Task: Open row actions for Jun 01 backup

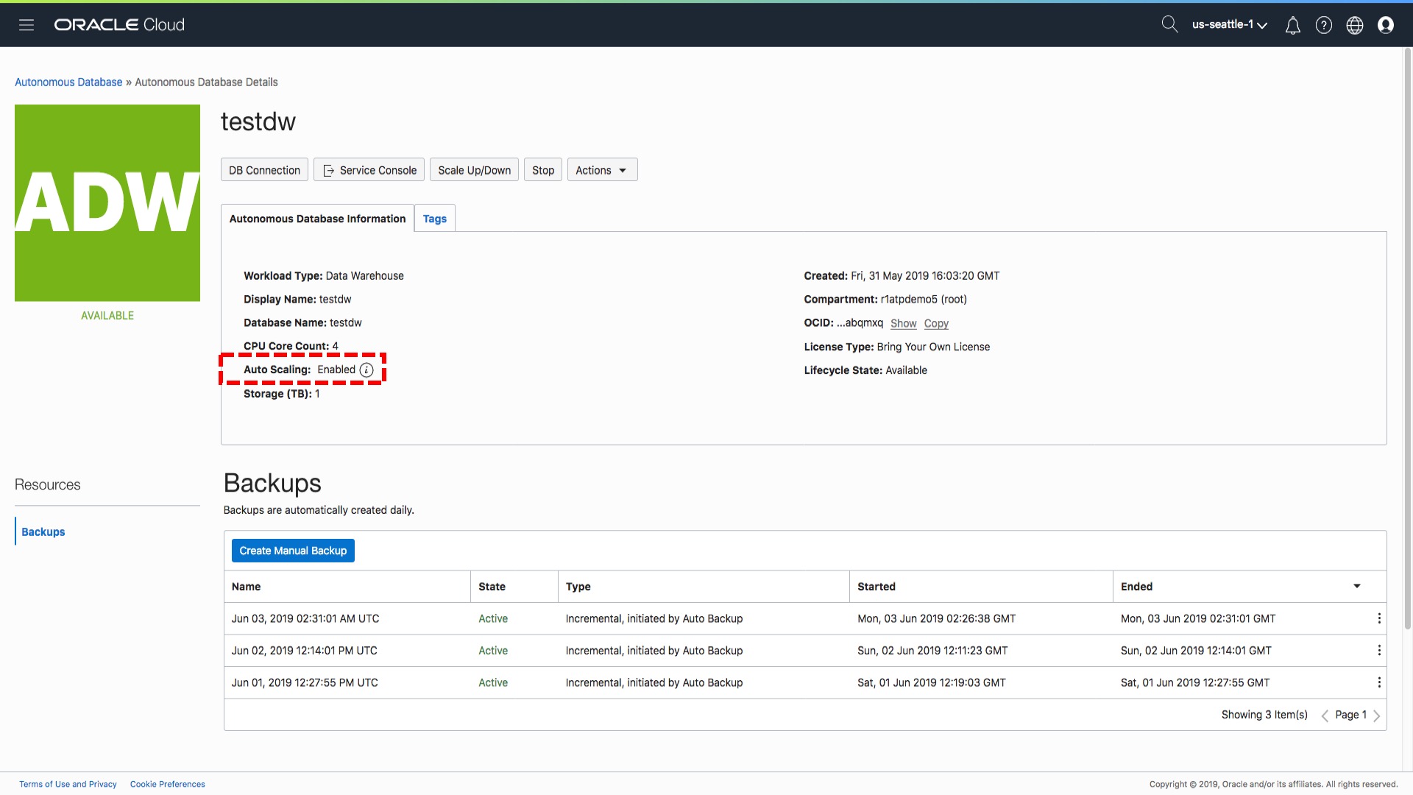Action: click(1378, 683)
